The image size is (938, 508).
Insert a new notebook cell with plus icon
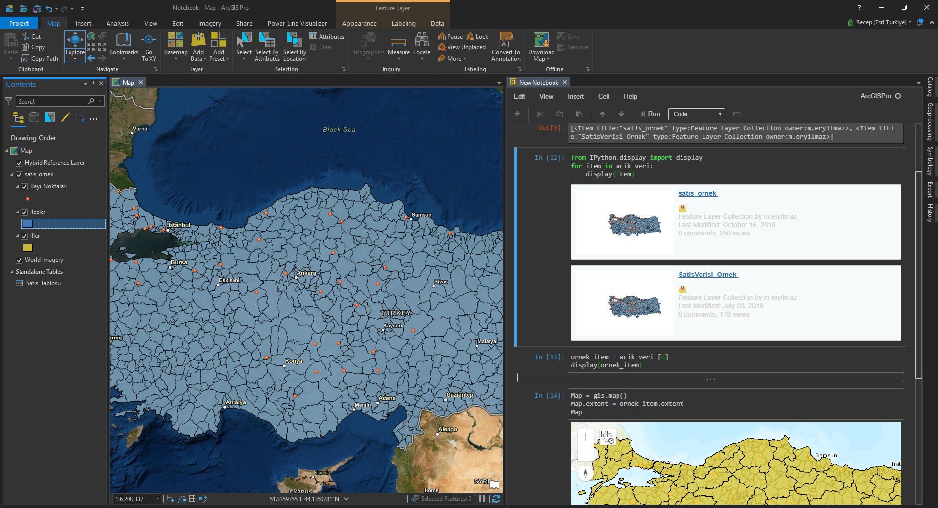[517, 114]
